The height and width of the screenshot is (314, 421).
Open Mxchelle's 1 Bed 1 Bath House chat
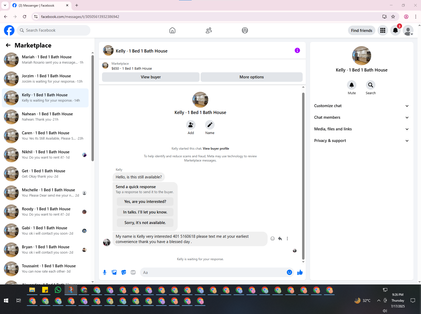point(45,193)
